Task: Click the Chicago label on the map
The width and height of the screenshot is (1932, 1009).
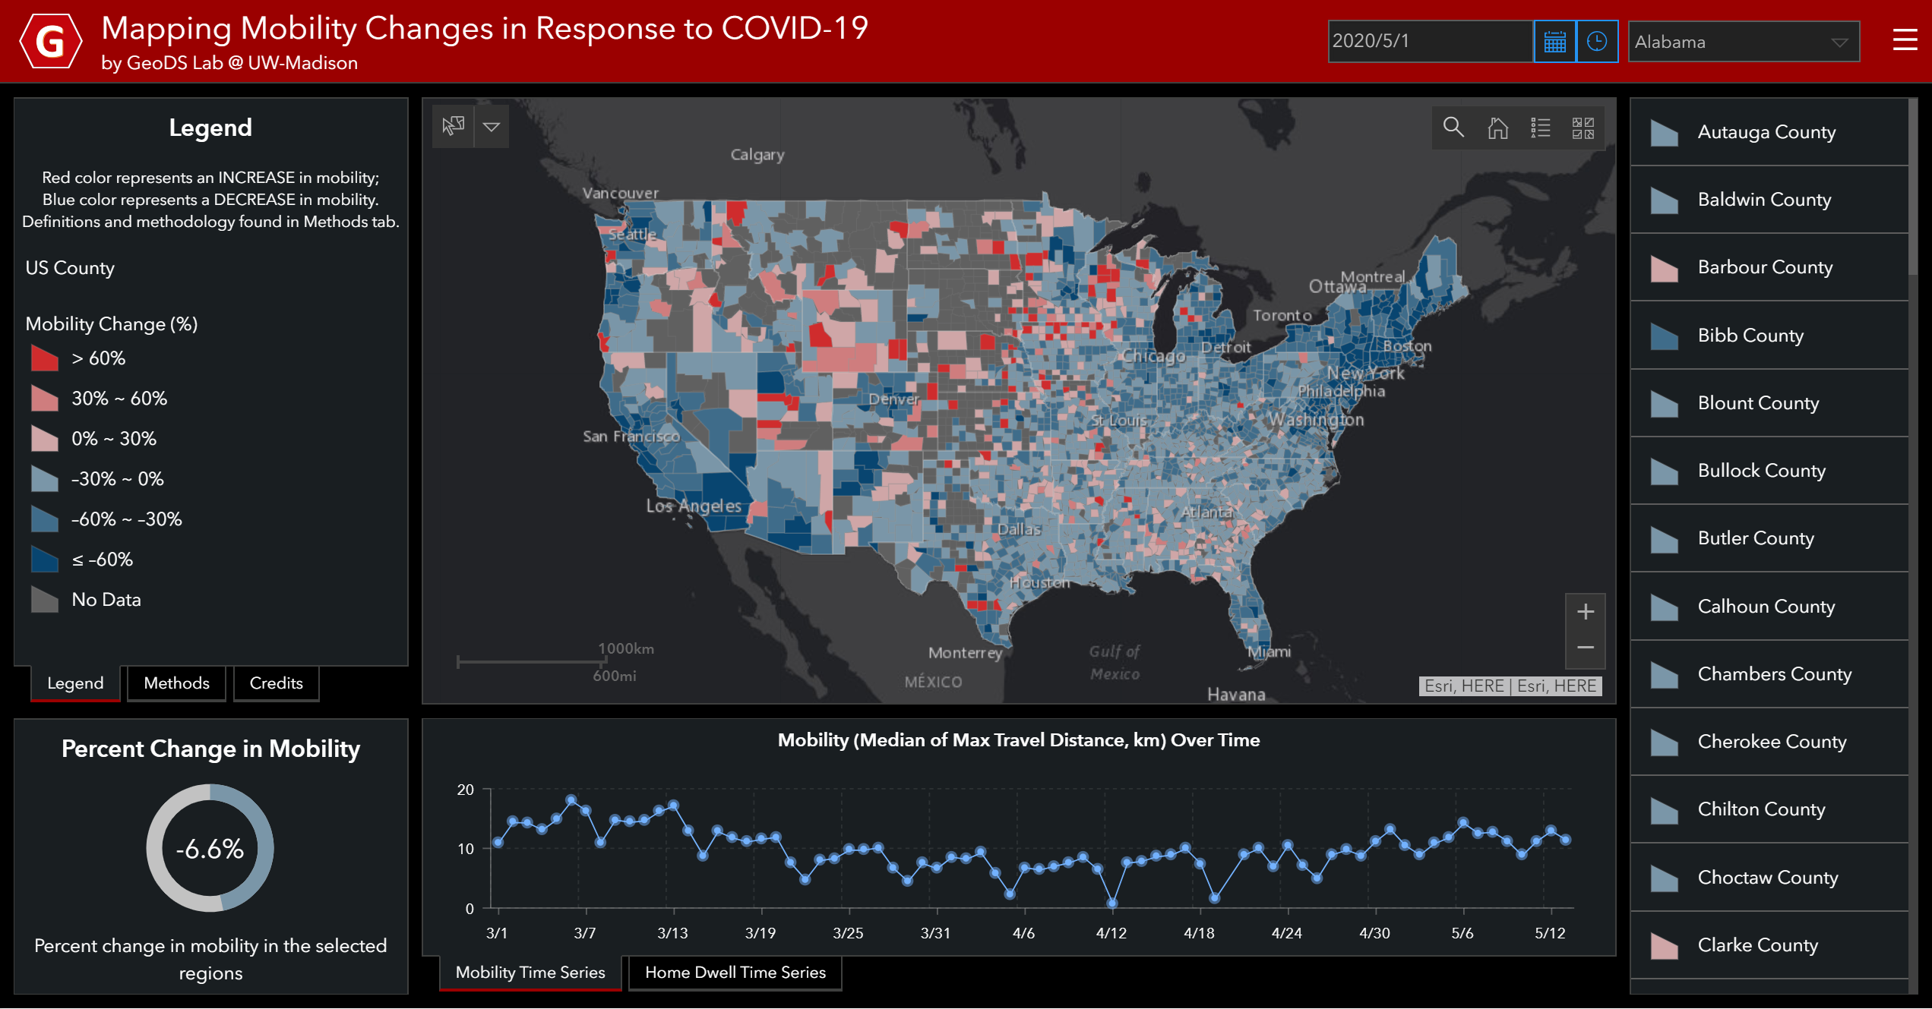Action: tap(1153, 356)
